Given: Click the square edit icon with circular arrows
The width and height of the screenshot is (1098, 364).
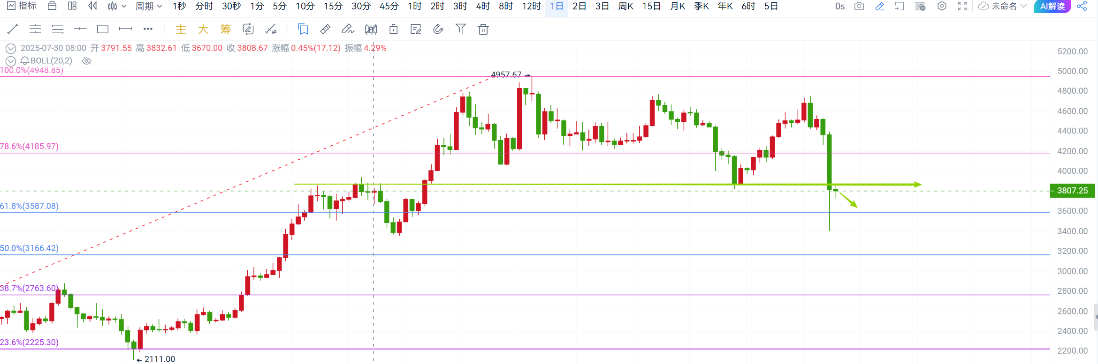Looking at the screenshot, I should (x=248, y=30).
